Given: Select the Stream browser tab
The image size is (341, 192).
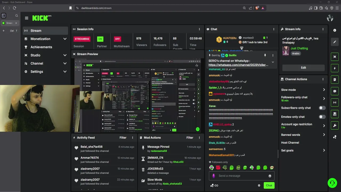Looking at the screenshot, I should (10, 23).
